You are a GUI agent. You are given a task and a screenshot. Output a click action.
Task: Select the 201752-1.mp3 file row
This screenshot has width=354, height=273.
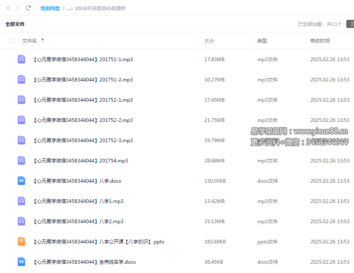pos(162,100)
